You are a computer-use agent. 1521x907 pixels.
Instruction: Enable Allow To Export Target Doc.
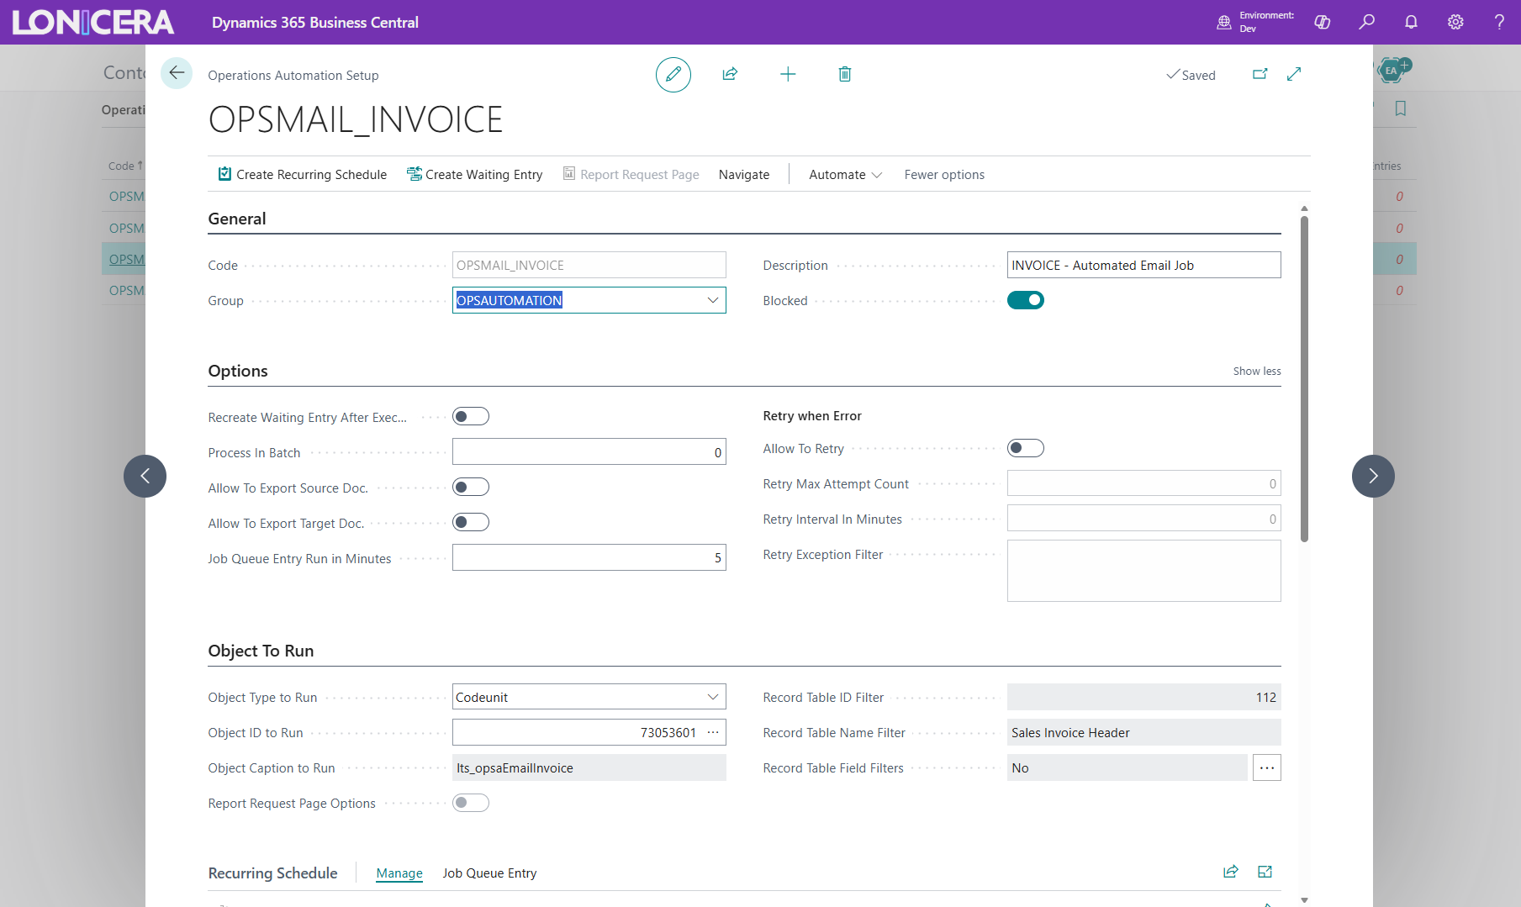pos(471,522)
